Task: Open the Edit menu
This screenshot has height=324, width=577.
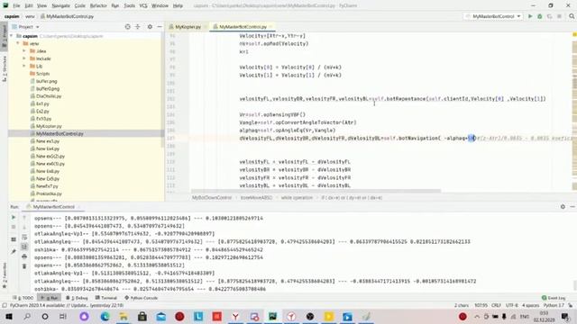Action: click(29, 6)
